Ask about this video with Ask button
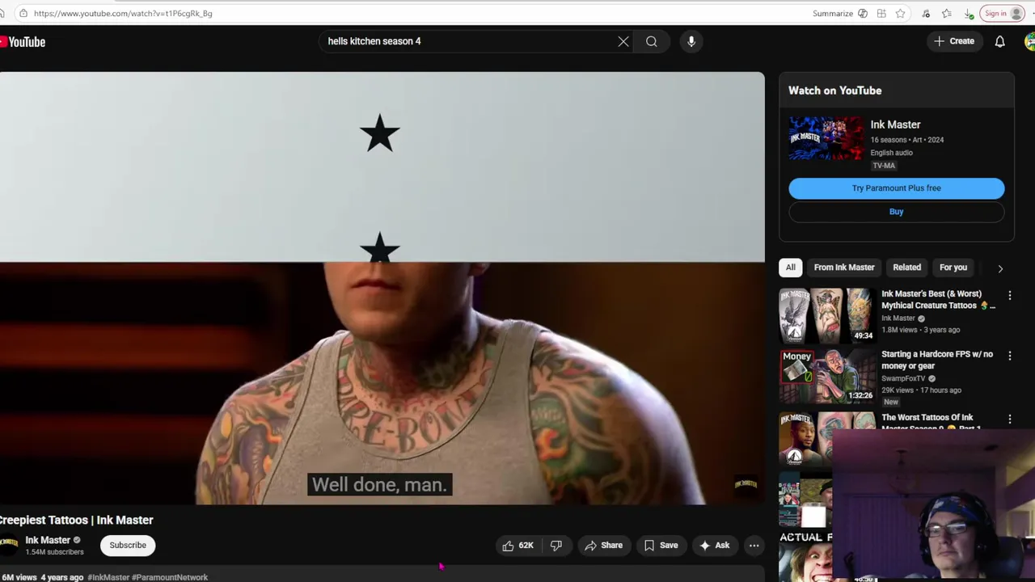 click(x=715, y=546)
